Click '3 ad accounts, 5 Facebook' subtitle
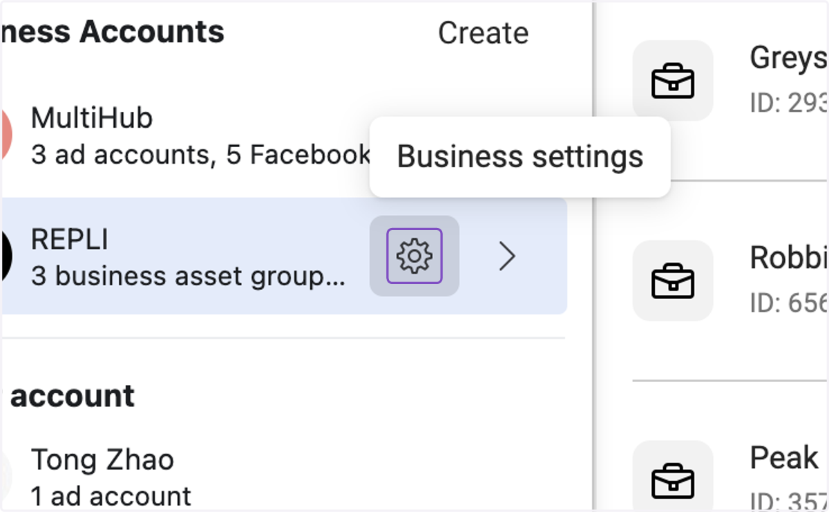This screenshot has width=829, height=512. pos(201,155)
